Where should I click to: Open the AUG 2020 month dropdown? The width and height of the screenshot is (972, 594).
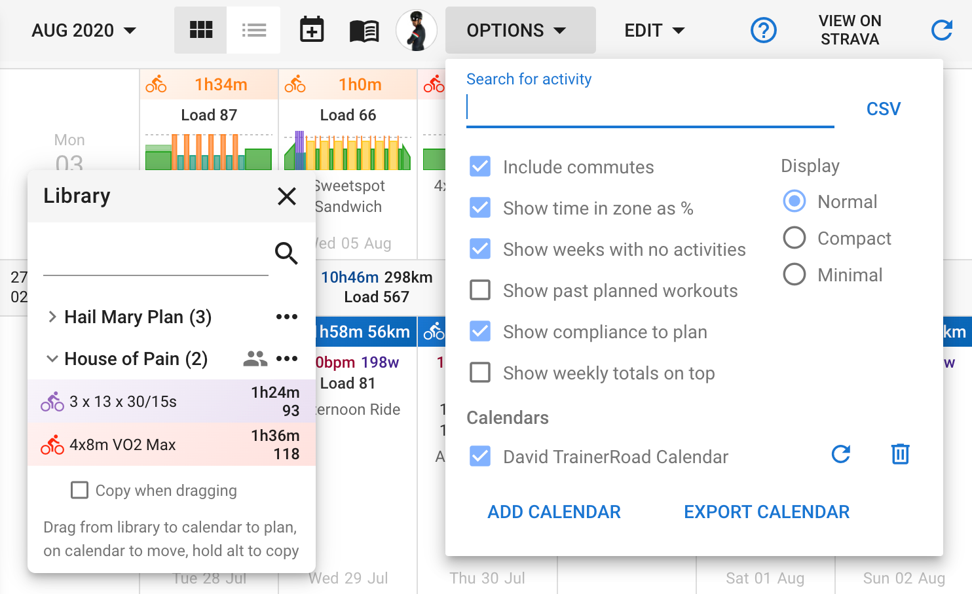83,30
